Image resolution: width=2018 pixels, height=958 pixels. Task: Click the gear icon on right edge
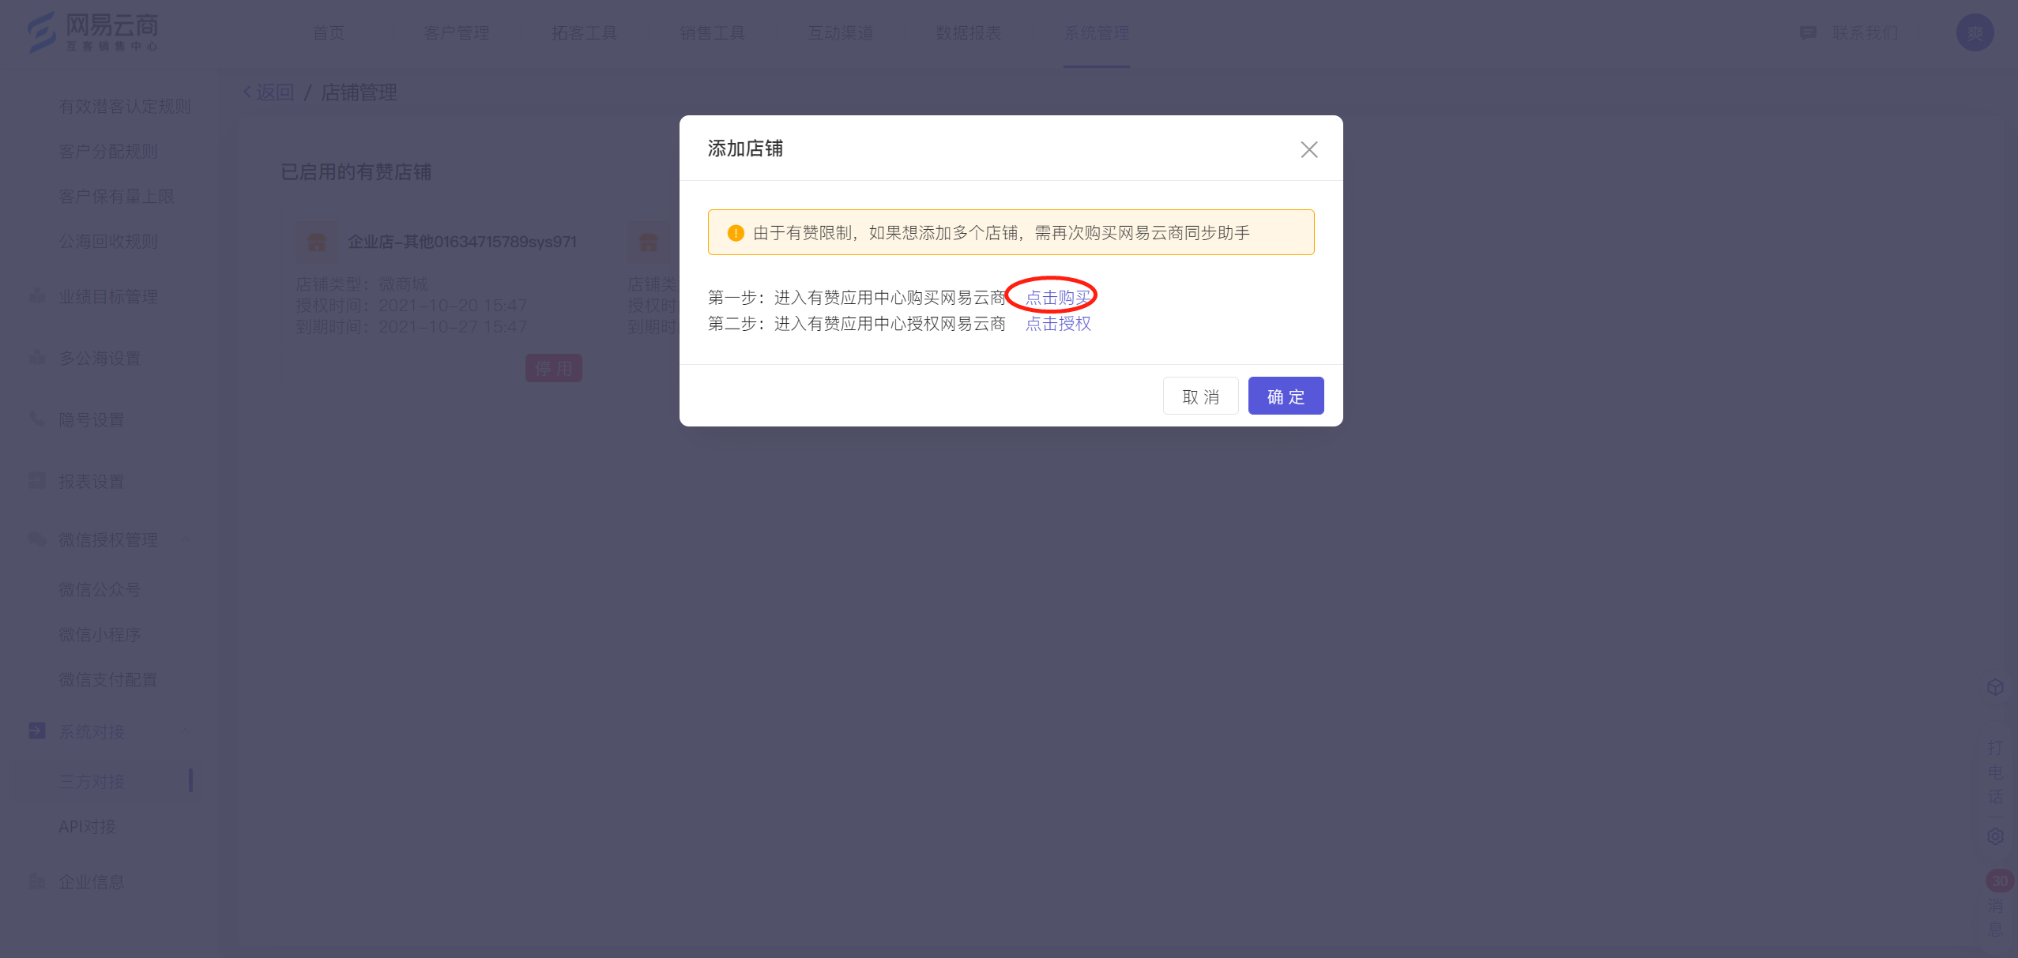(1995, 836)
